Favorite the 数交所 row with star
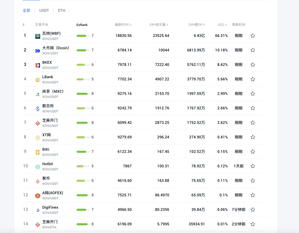 click(x=253, y=108)
